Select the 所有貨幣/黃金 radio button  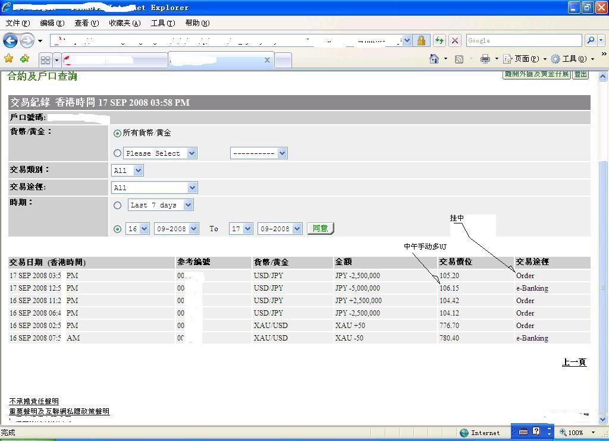(117, 133)
